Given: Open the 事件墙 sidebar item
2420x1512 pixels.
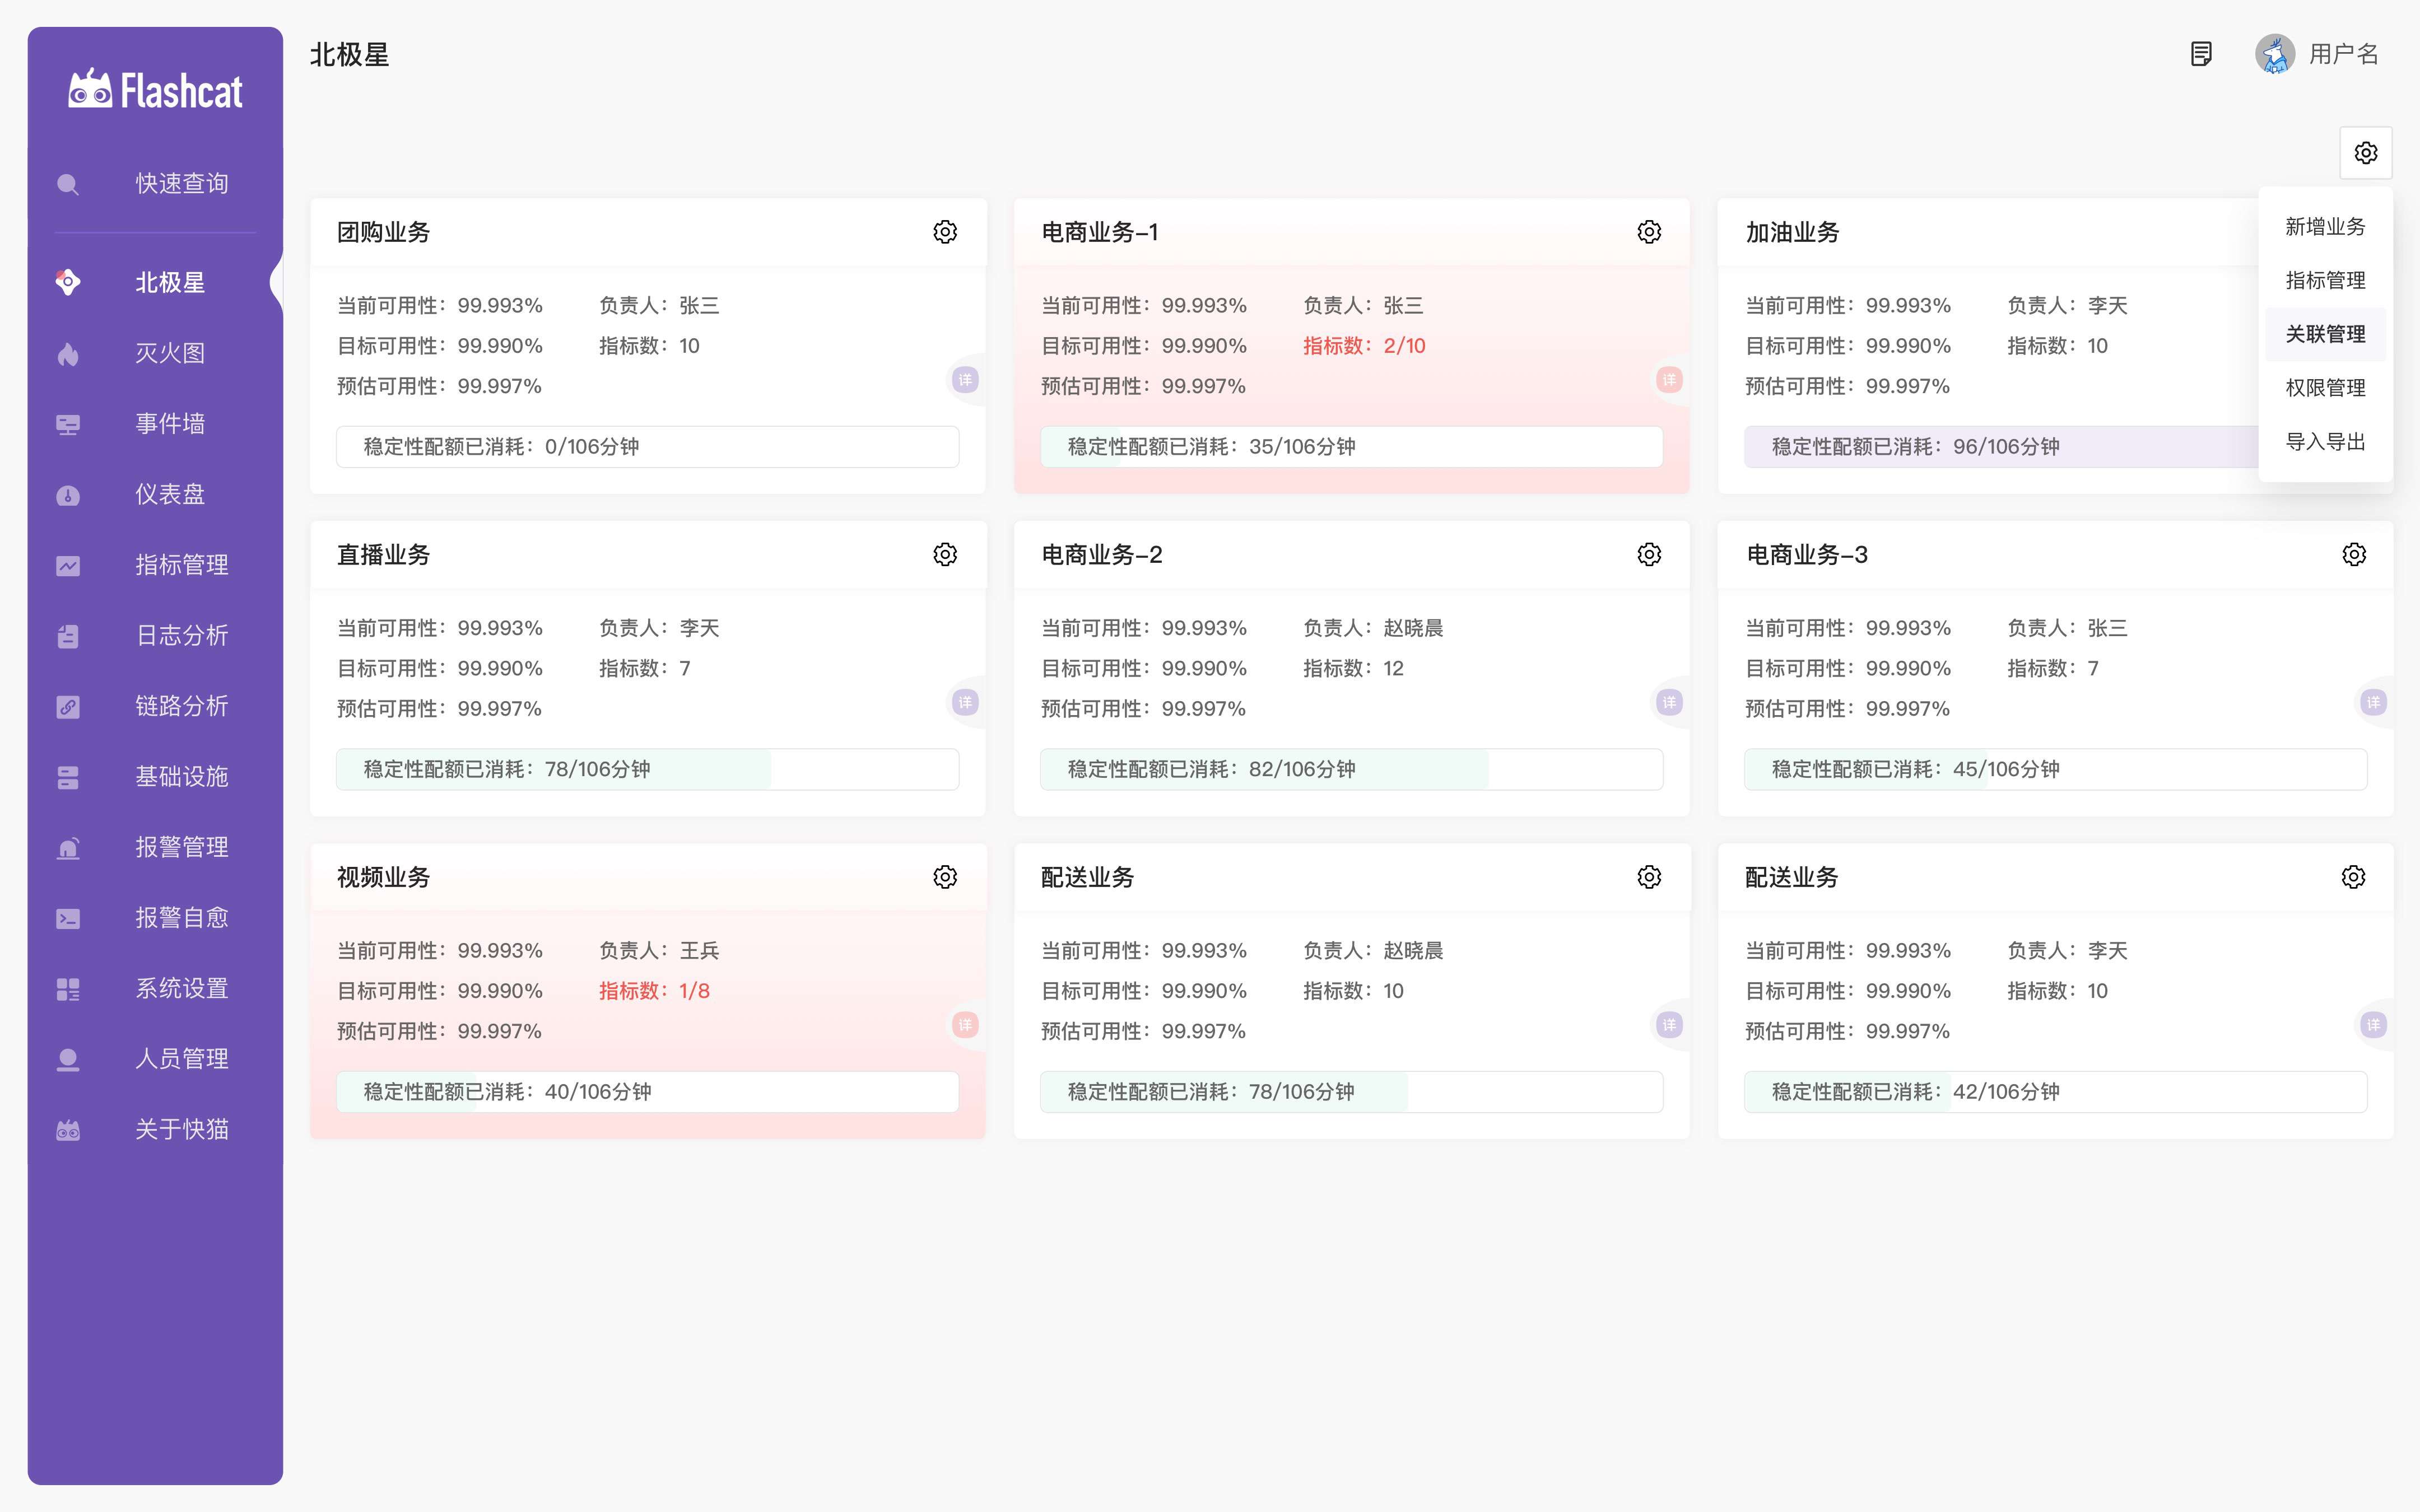Looking at the screenshot, I should click(170, 424).
